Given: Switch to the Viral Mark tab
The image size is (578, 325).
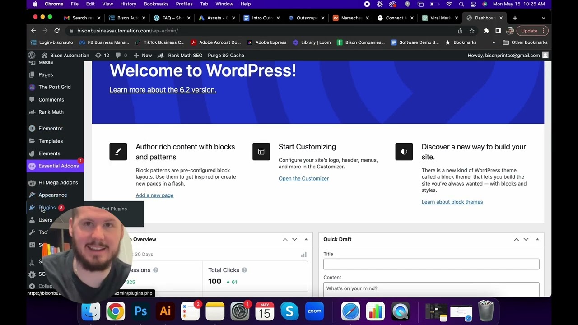Looking at the screenshot, I should (440, 18).
